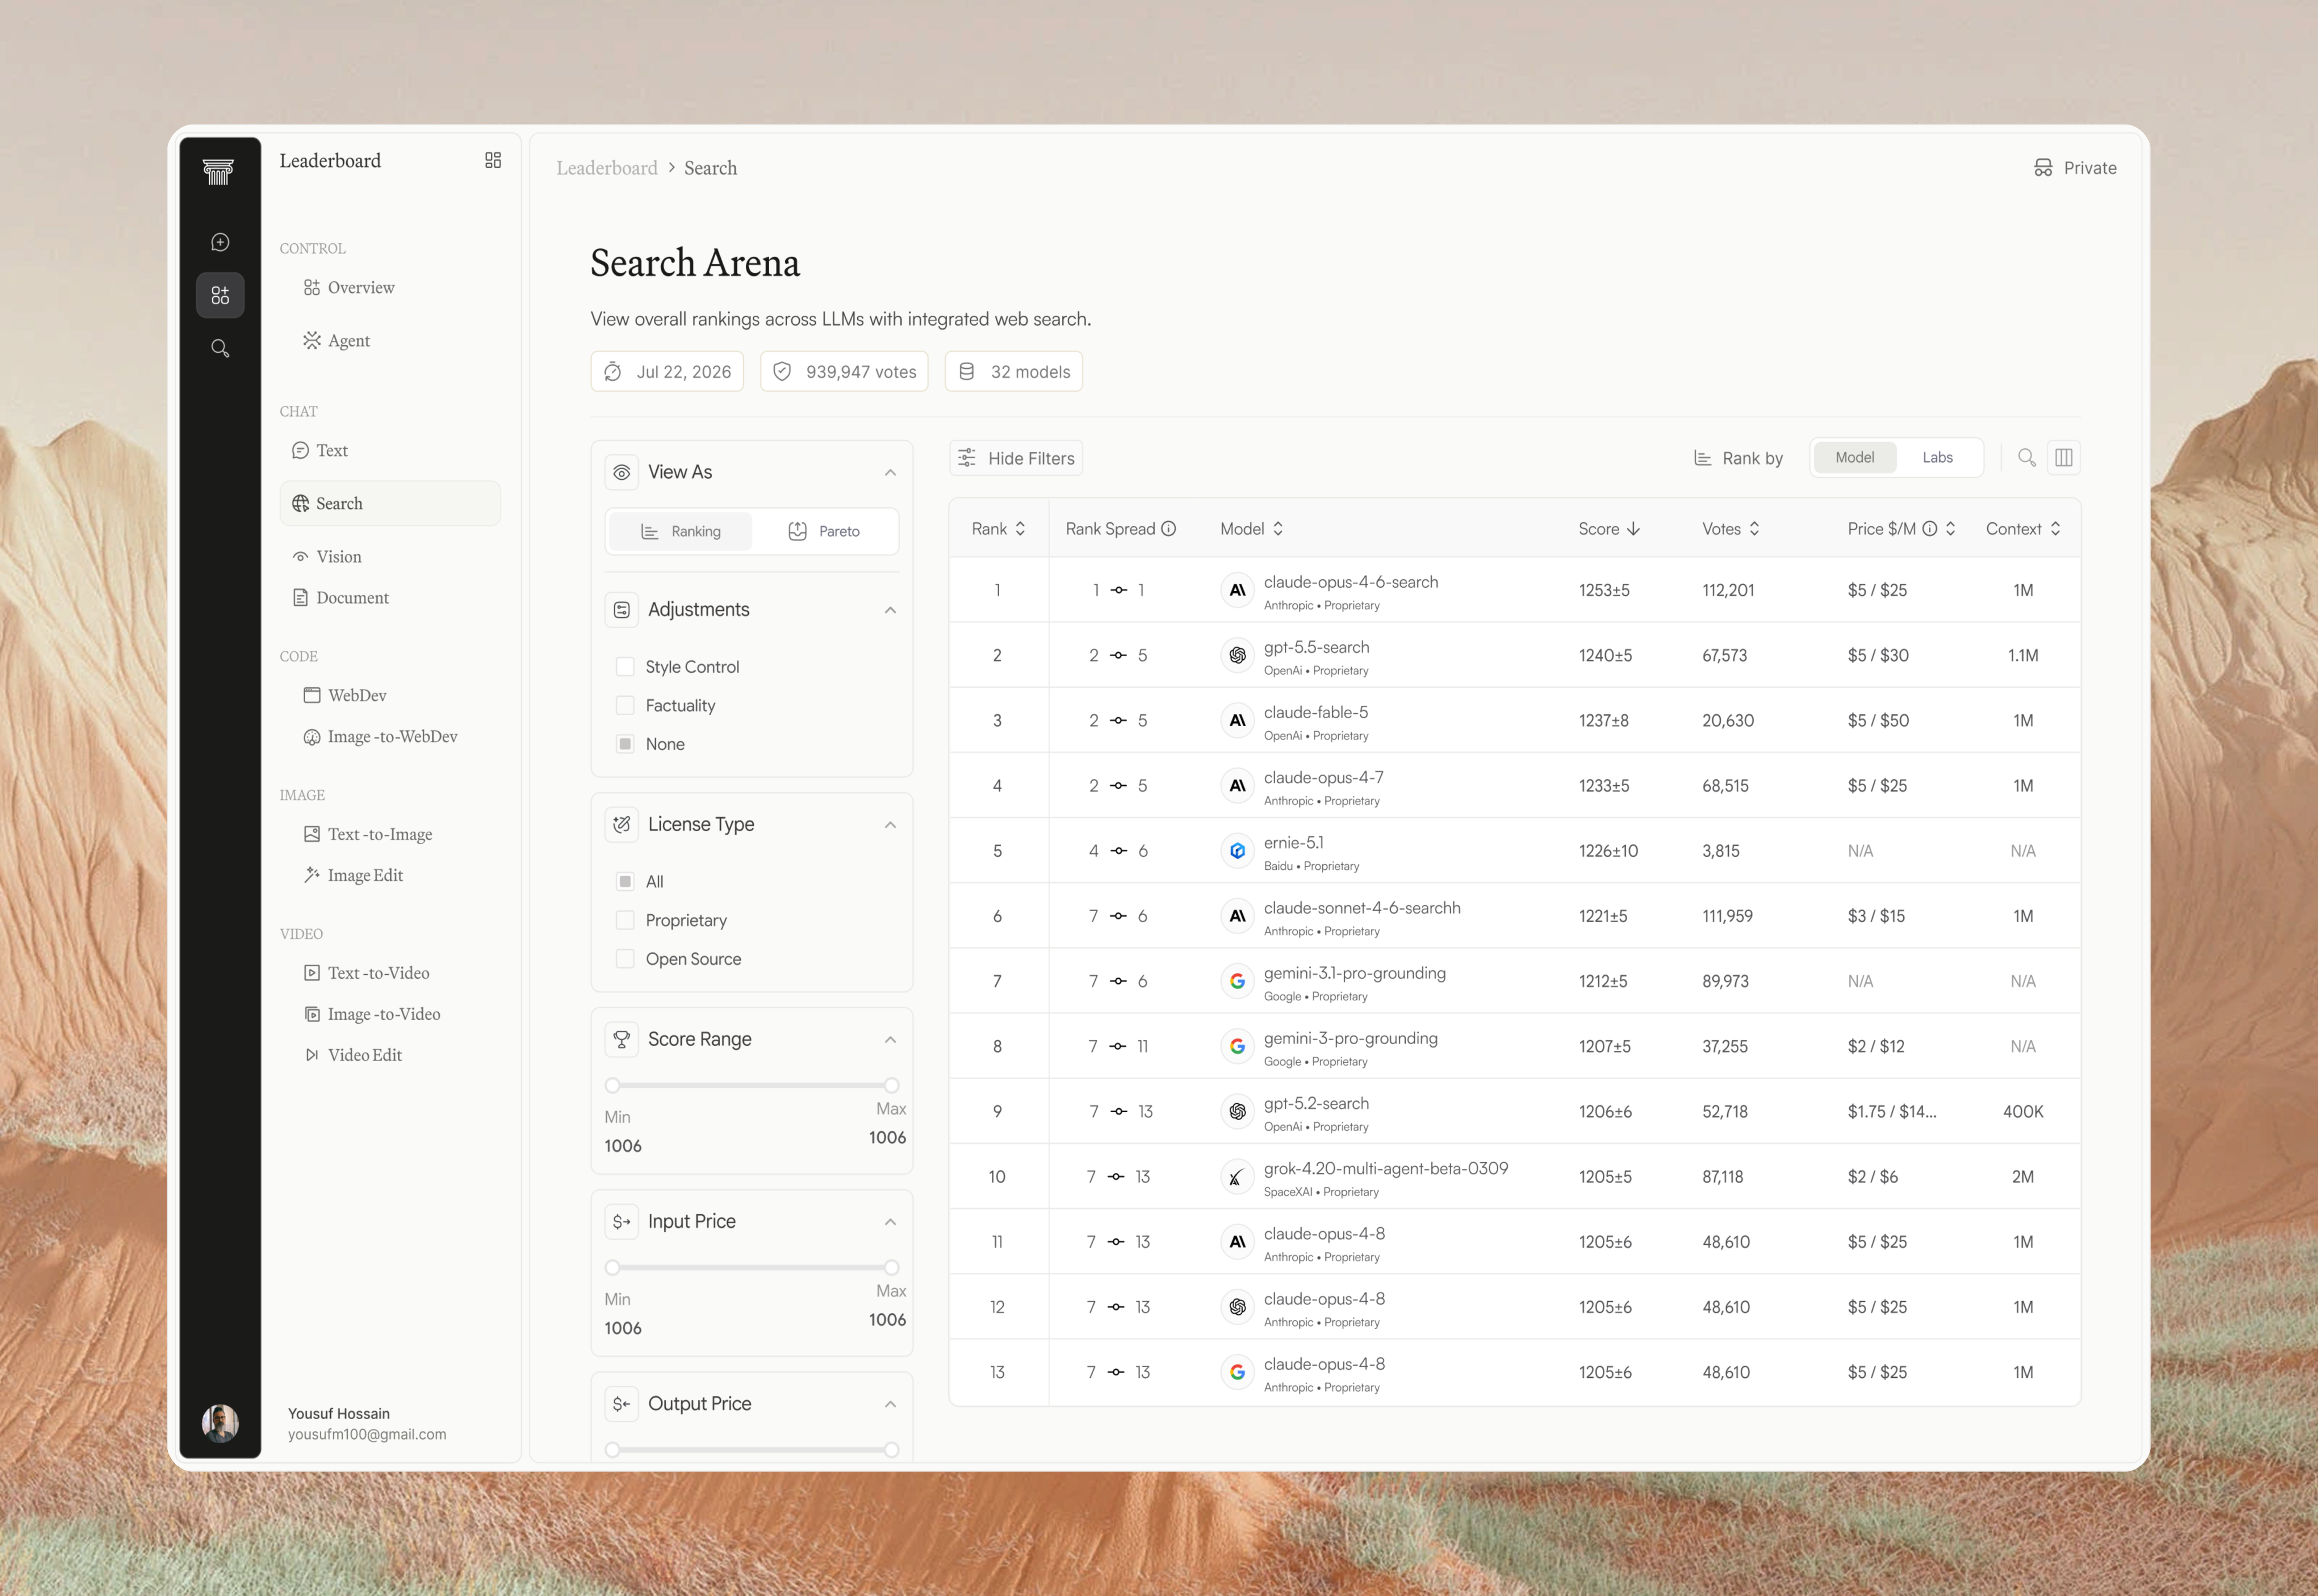Open the search magnifier in dark rail
Image resolution: width=2318 pixels, height=1596 pixels.
click(x=220, y=348)
